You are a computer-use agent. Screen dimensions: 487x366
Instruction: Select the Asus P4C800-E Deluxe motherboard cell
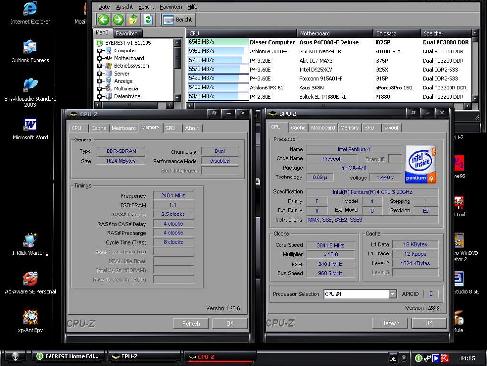pos(329,42)
